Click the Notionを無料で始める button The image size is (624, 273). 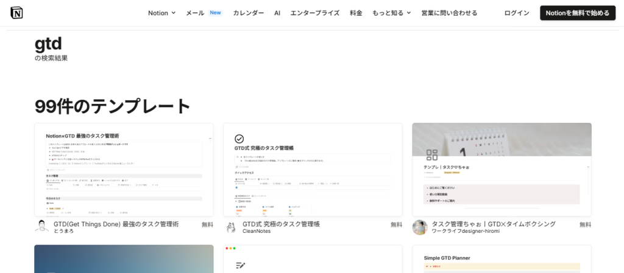[578, 13]
